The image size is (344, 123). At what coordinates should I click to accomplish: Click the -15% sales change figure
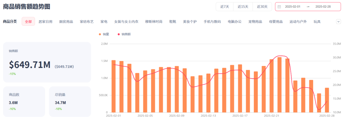tap(12, 74)
